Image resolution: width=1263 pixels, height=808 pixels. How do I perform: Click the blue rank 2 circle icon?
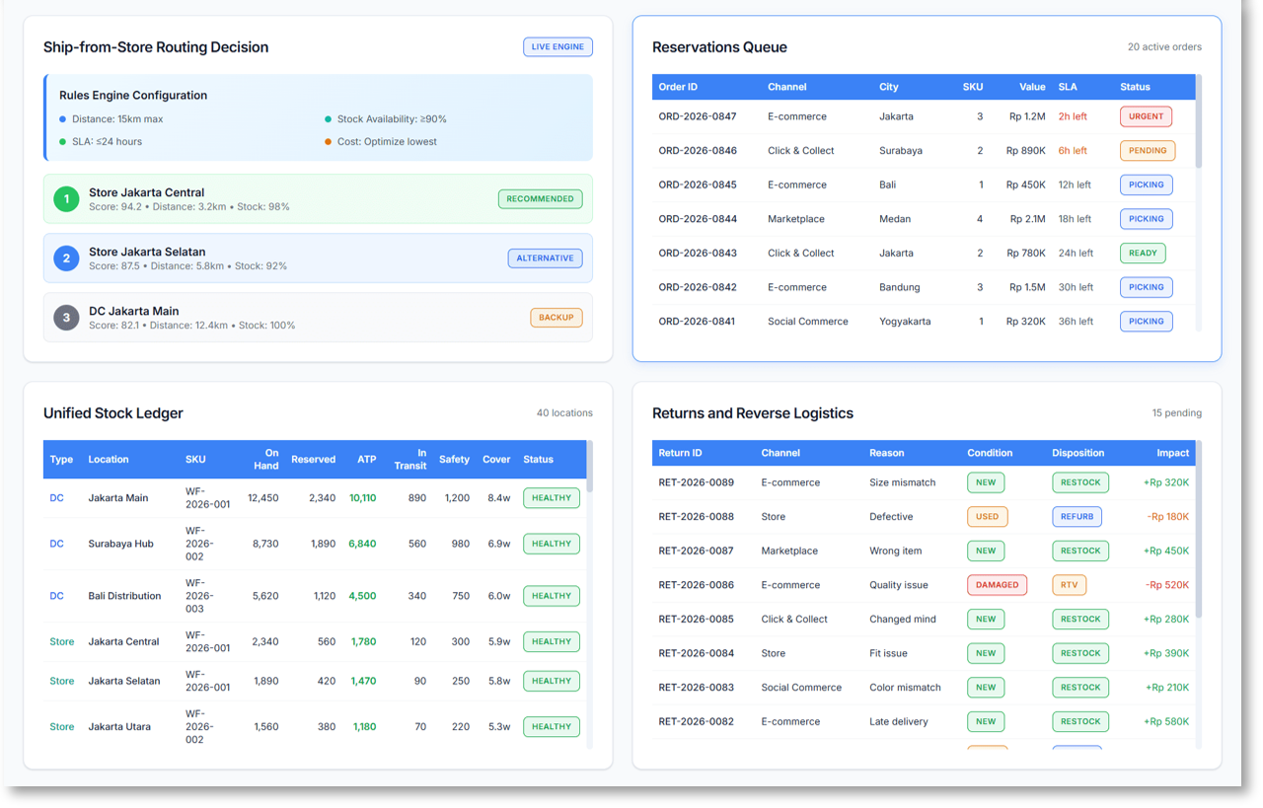coord(66,258)
